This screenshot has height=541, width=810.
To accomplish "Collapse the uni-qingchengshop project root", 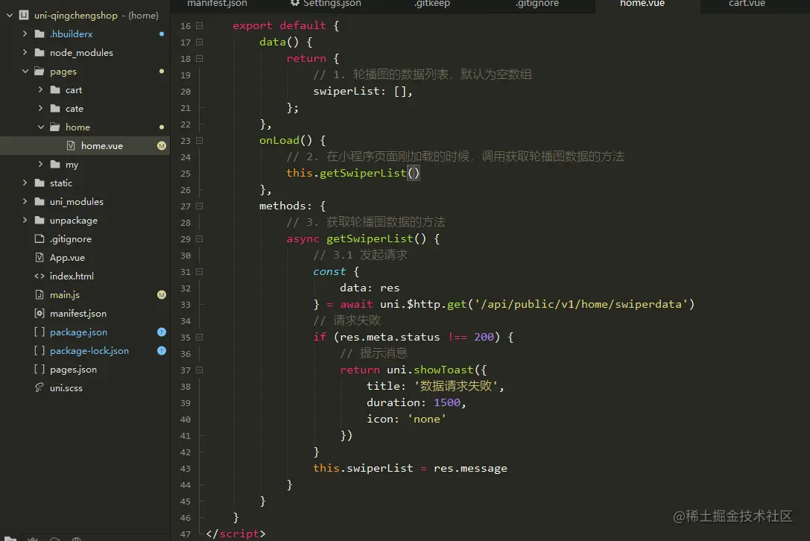I will (9, 15).
